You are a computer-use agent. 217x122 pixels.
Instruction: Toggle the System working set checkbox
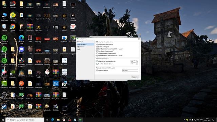tap(97, 47)
